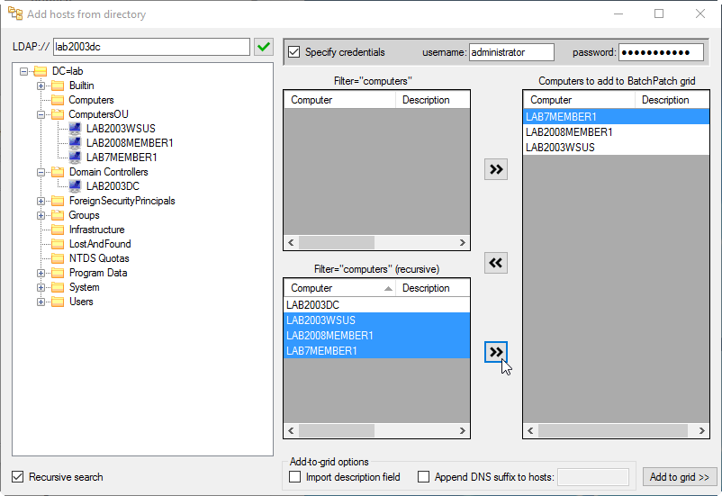Click the top double-arrow add button
The image size is (722, 496).
[496, 169]
